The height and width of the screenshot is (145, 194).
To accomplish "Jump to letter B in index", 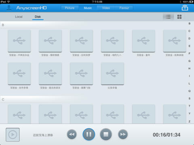I will point(190,24).
